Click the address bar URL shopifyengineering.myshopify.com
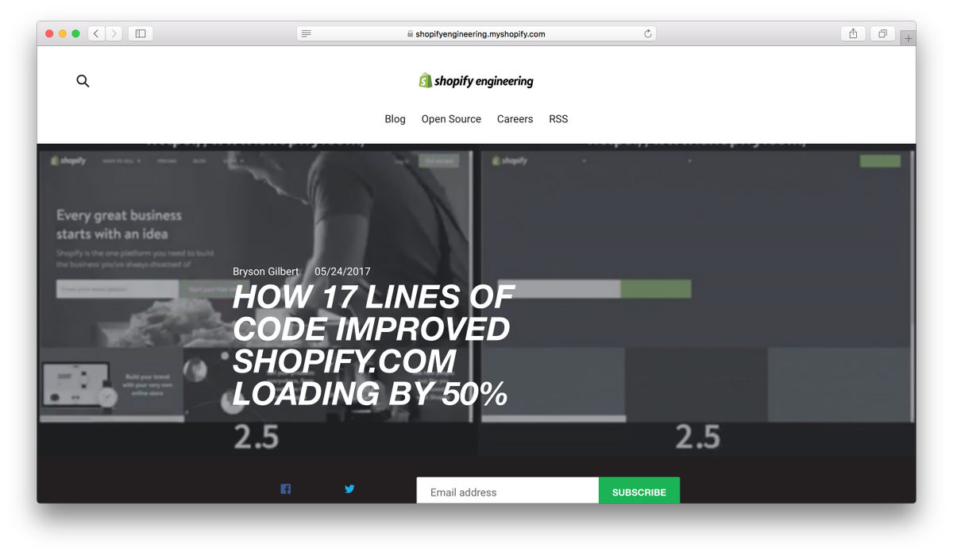The height and width of the screenshot is (556, 953). (480, 33)
